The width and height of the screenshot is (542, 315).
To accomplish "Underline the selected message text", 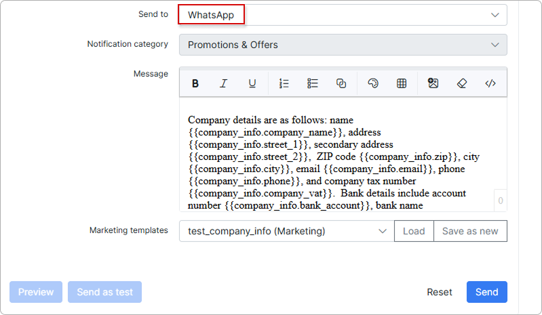I will coord(252,83).
